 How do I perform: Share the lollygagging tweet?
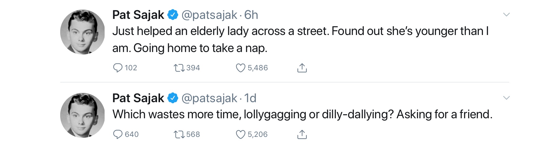click(x=302, y=134)
